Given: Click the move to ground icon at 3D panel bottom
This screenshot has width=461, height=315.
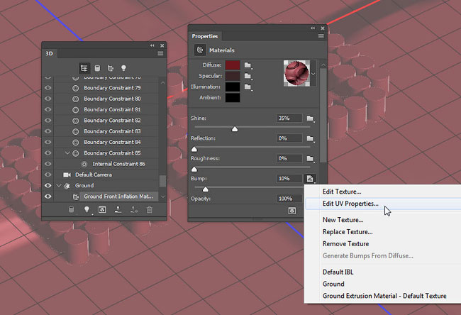Looking at the screenshot, I should (x=134, y=209).
